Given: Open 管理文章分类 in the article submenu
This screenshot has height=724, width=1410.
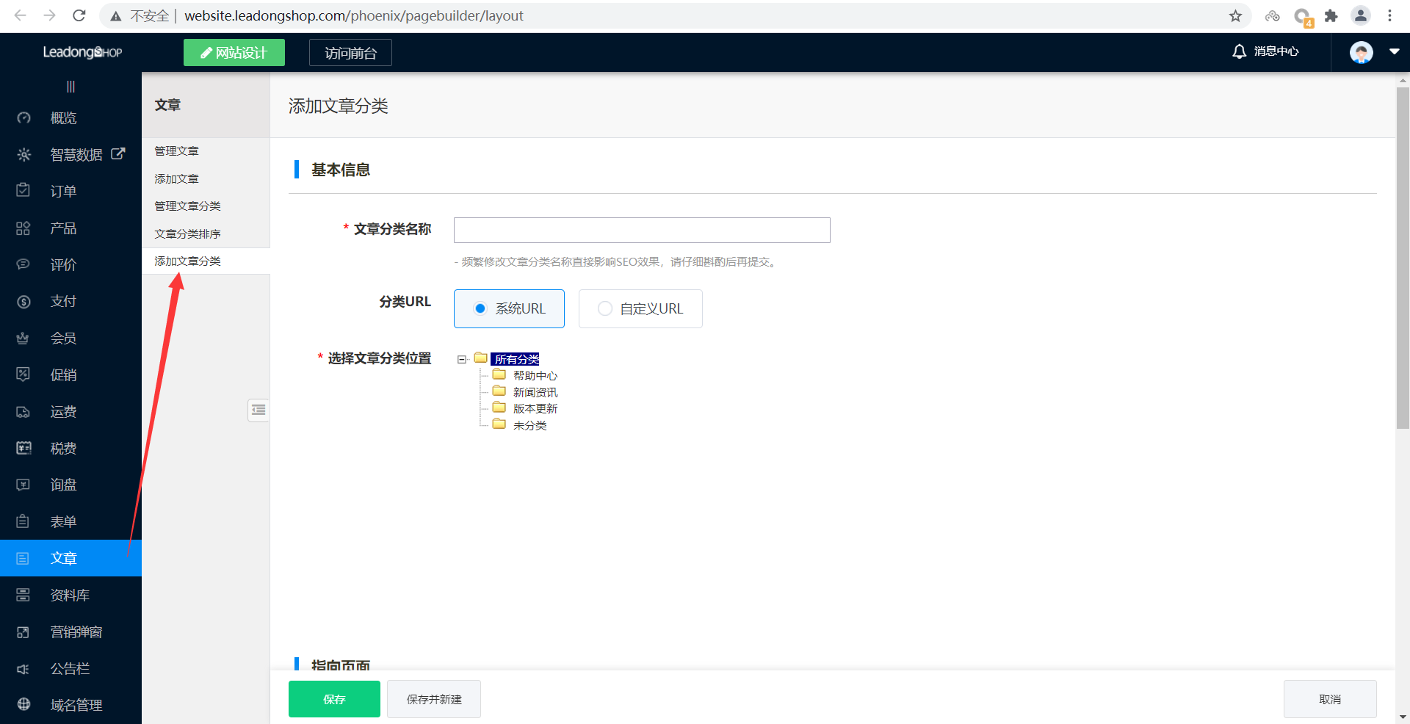Looking at the screenshot, I should coord(187,206).
